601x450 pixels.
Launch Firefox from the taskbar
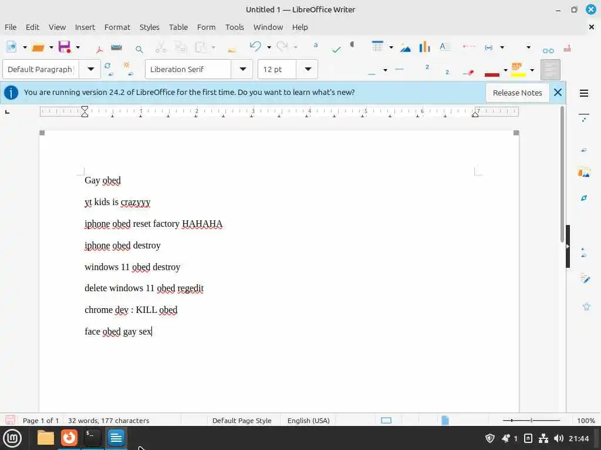(69, 437)
